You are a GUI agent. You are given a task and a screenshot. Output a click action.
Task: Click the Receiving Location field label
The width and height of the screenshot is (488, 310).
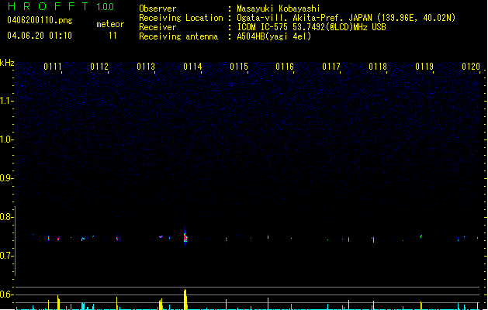(x=181, y=18)
